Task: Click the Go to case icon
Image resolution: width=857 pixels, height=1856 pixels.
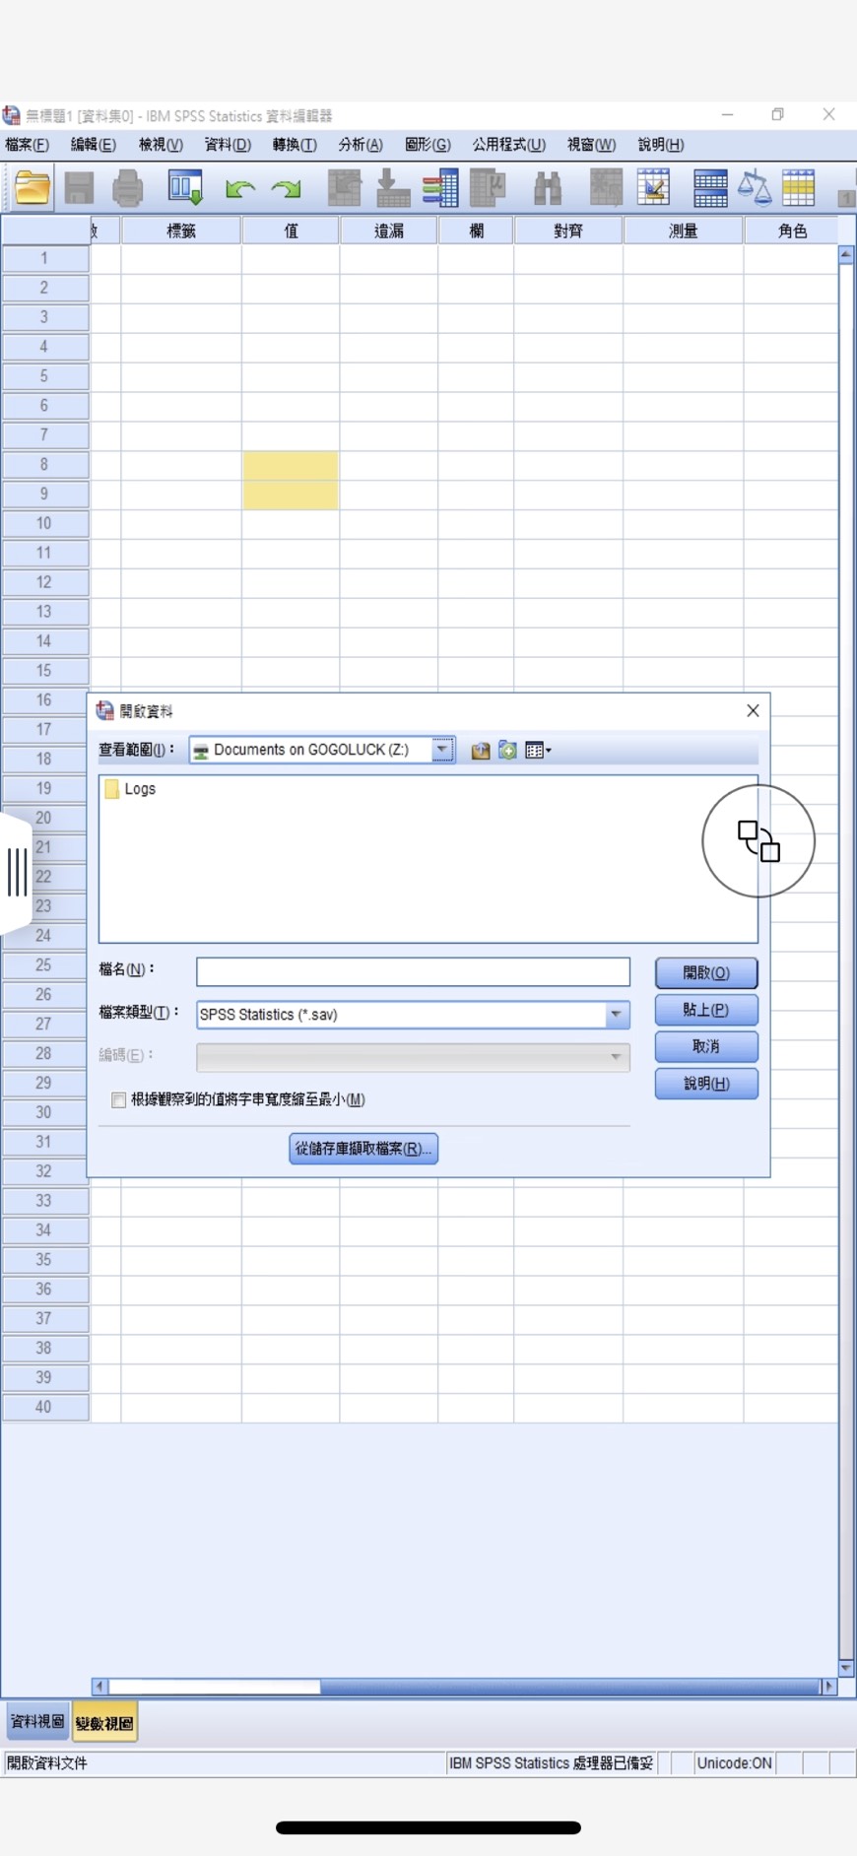Action: (344, 187)
